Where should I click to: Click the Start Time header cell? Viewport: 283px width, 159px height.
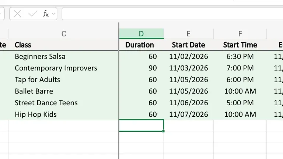(240, 45)
